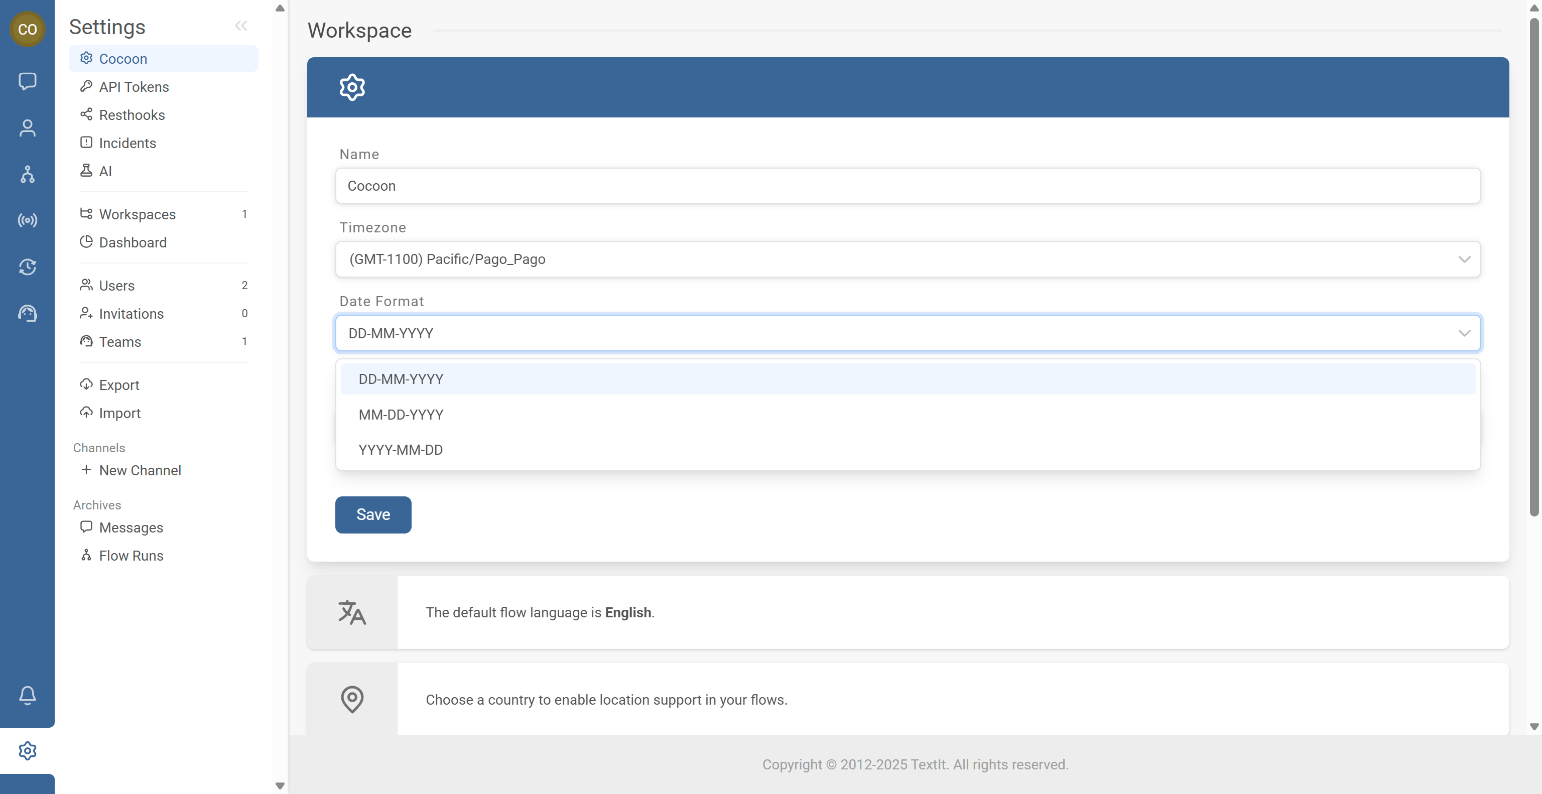Select the Flows icon in the left sidebar
This screenshot has width=1542, height=794.
(28, 174)
